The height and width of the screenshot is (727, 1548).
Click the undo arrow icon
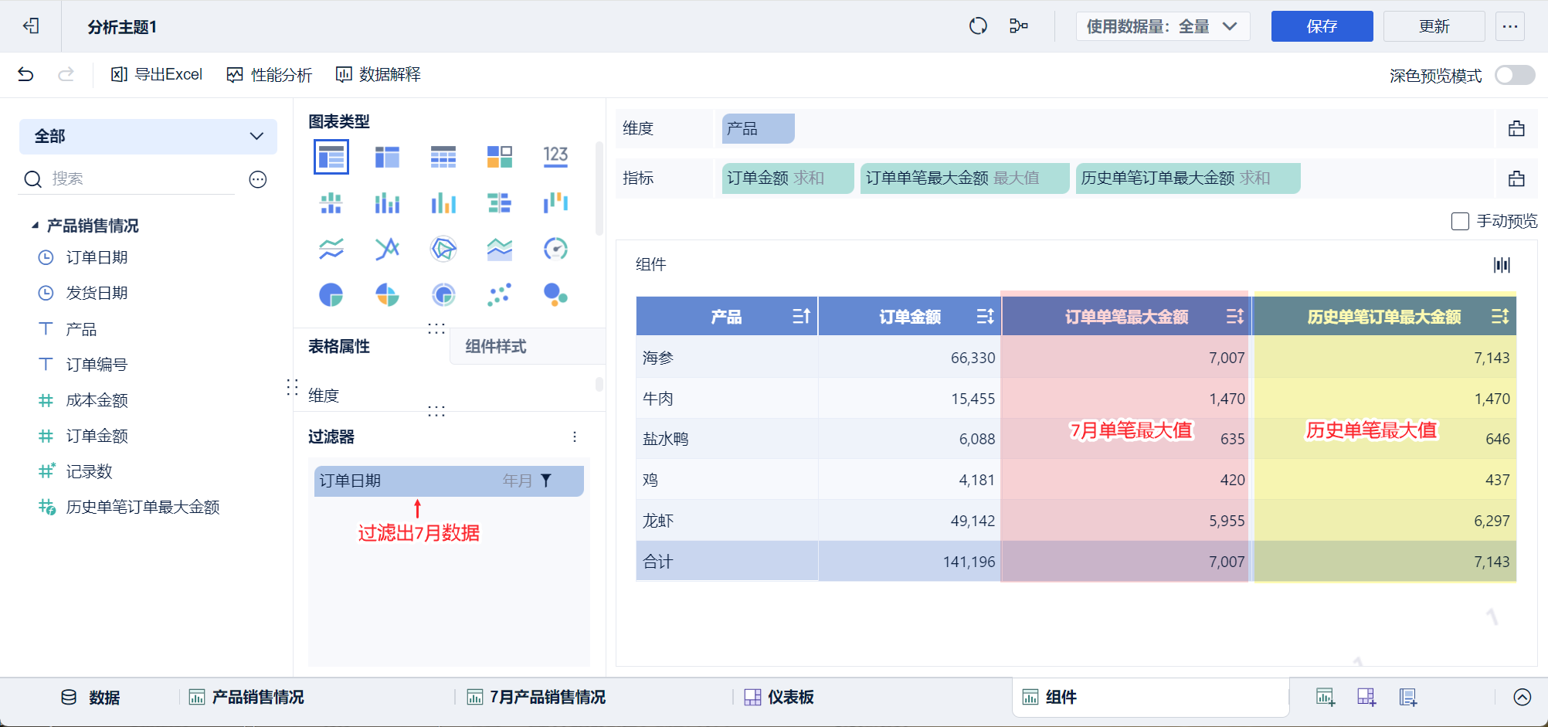click(x=25, y=74)
